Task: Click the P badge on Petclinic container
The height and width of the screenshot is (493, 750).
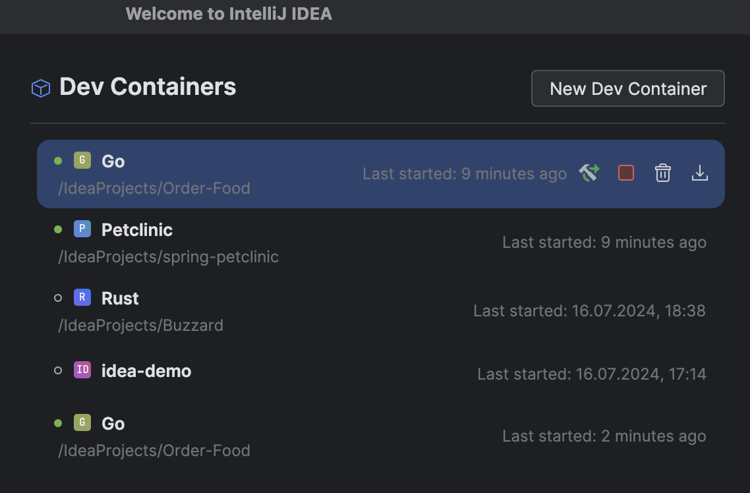Action: click(82, 229)
